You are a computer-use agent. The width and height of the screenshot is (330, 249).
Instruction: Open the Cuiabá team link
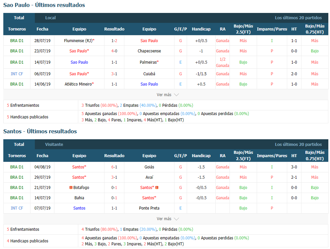149,74
